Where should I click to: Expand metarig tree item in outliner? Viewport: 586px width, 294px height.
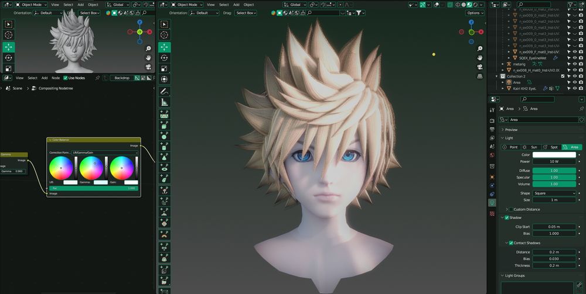pyautogui.click(x=503, y=64)
